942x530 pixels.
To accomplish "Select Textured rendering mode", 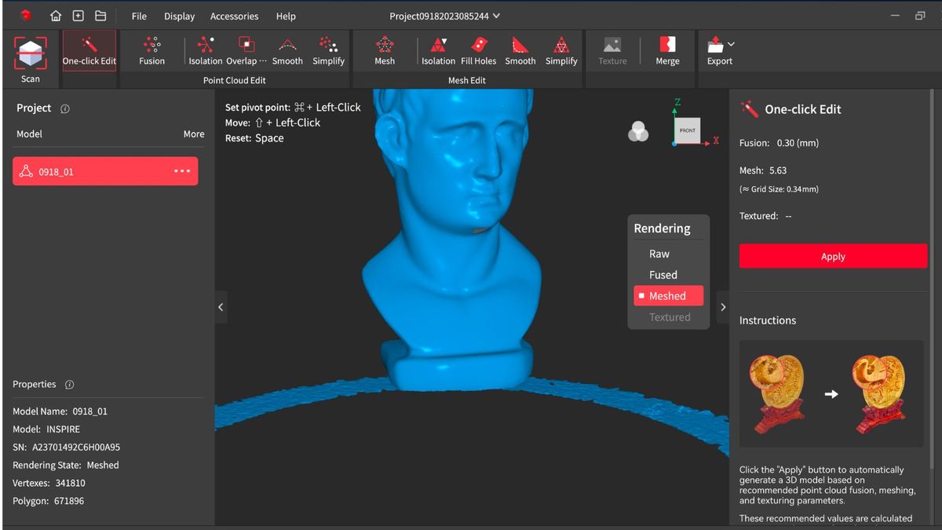I will [669, 316].
